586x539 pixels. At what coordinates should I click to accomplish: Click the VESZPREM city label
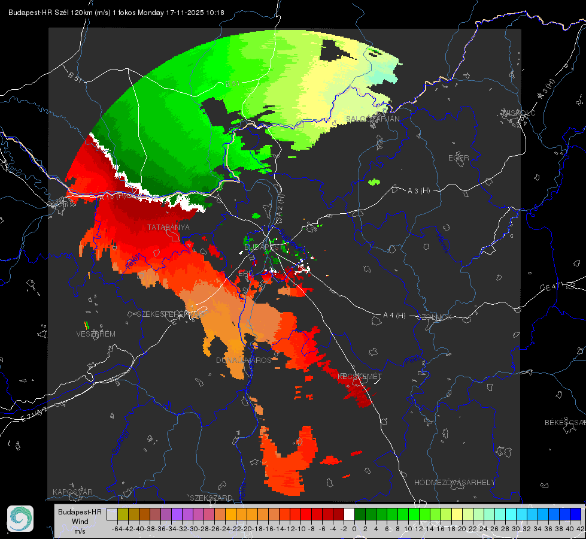point(96,334)
